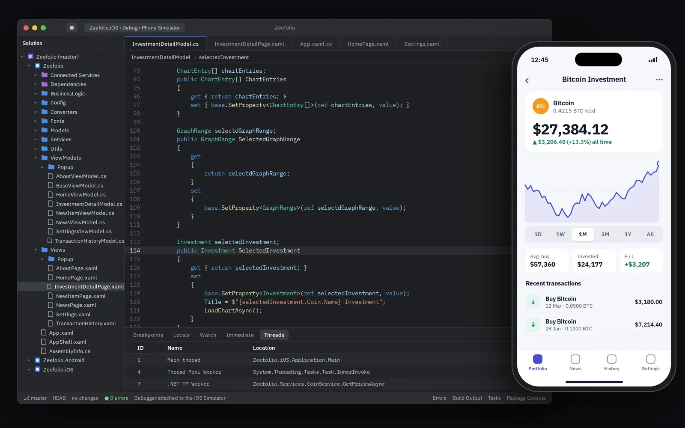Screen dimensions: 685x428
Task: Select the Main thread row
Action: tap(318, 360)
